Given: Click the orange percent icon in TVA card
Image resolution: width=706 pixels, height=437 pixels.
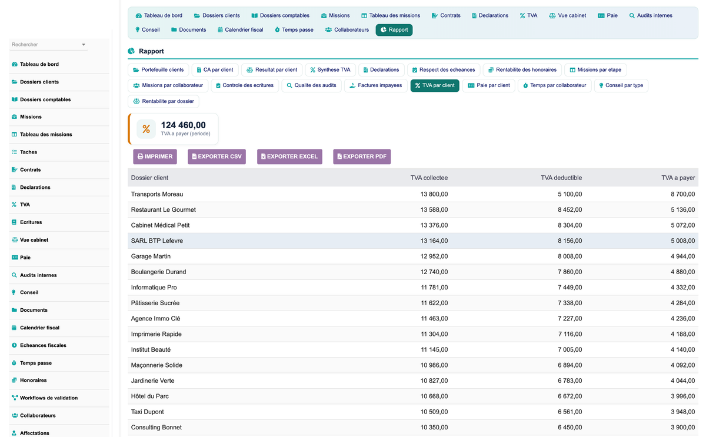Looking at the screenshot, I should (x=146, y=129).
